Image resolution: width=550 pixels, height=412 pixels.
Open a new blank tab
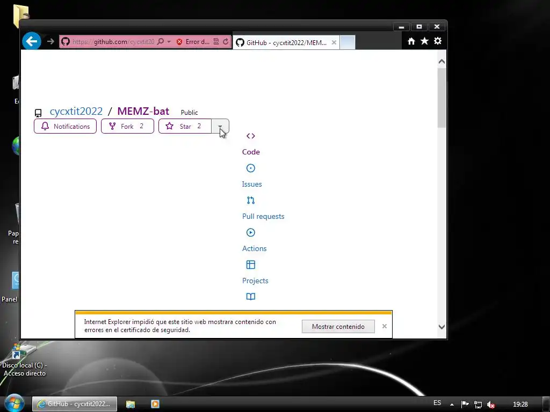(x=348, y=42)
